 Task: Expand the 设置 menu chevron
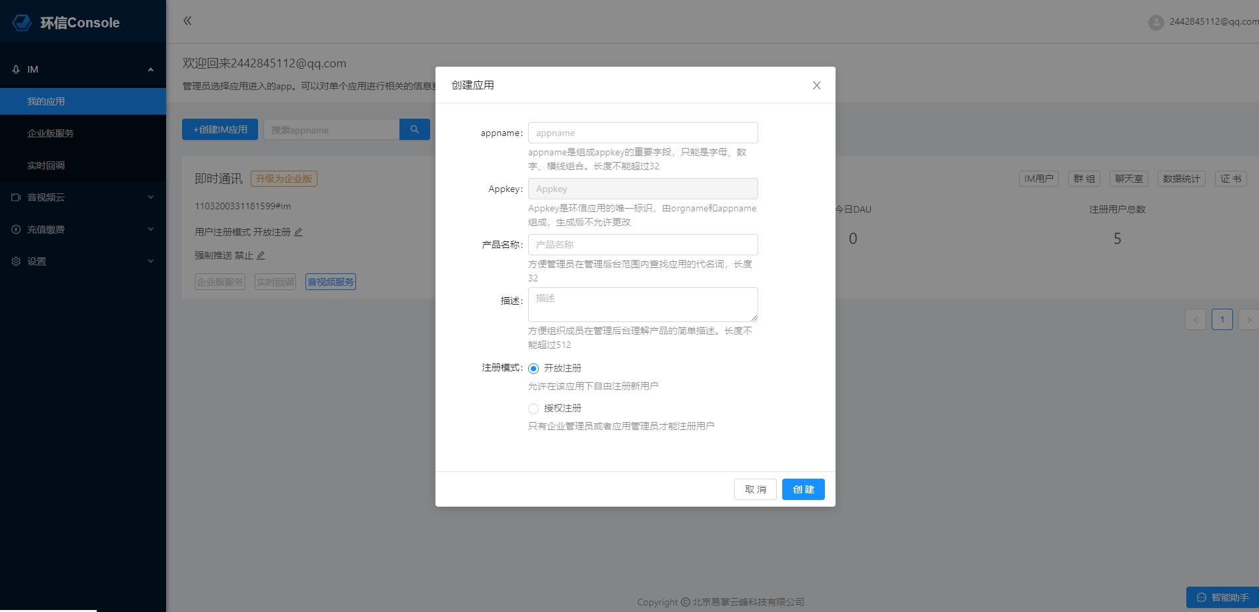point(151,261)
